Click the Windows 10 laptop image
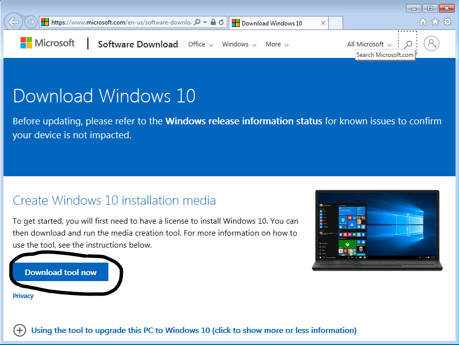Image resolution: width=459 pixels, height=345 pixels. point(377,231)
